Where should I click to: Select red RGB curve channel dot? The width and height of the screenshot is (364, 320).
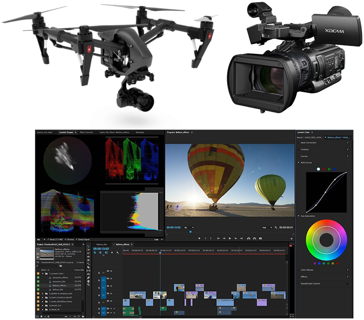click(324, 169)
